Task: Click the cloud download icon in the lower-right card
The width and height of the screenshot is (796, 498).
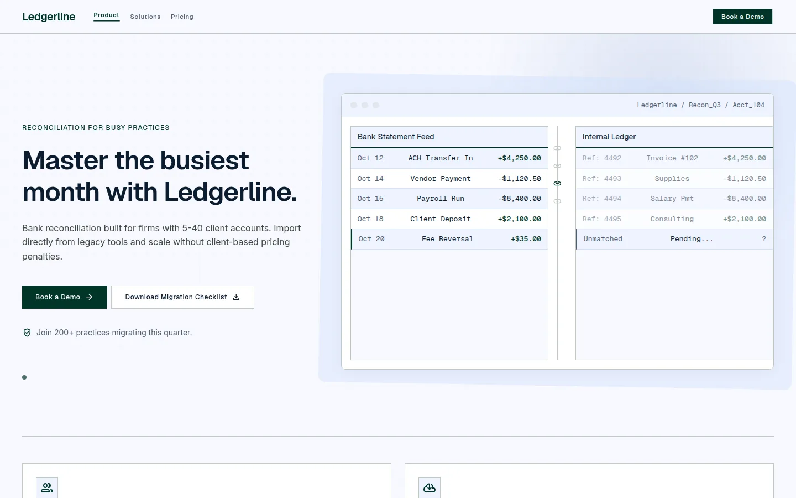Action: [430, 487]
